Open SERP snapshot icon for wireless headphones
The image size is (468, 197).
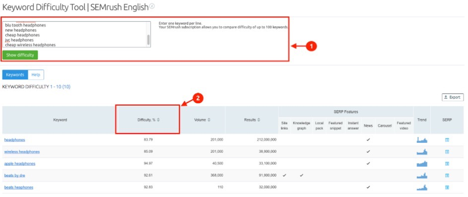[447, 152]
